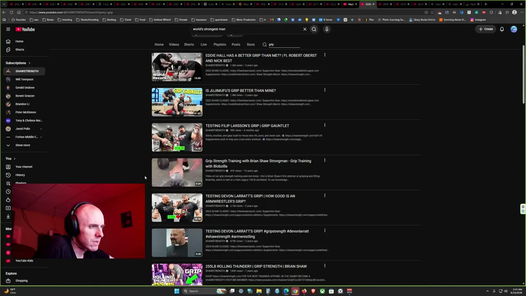
Task: Click the page vertical scrollbar thumb
Action: tap(523, 74)
